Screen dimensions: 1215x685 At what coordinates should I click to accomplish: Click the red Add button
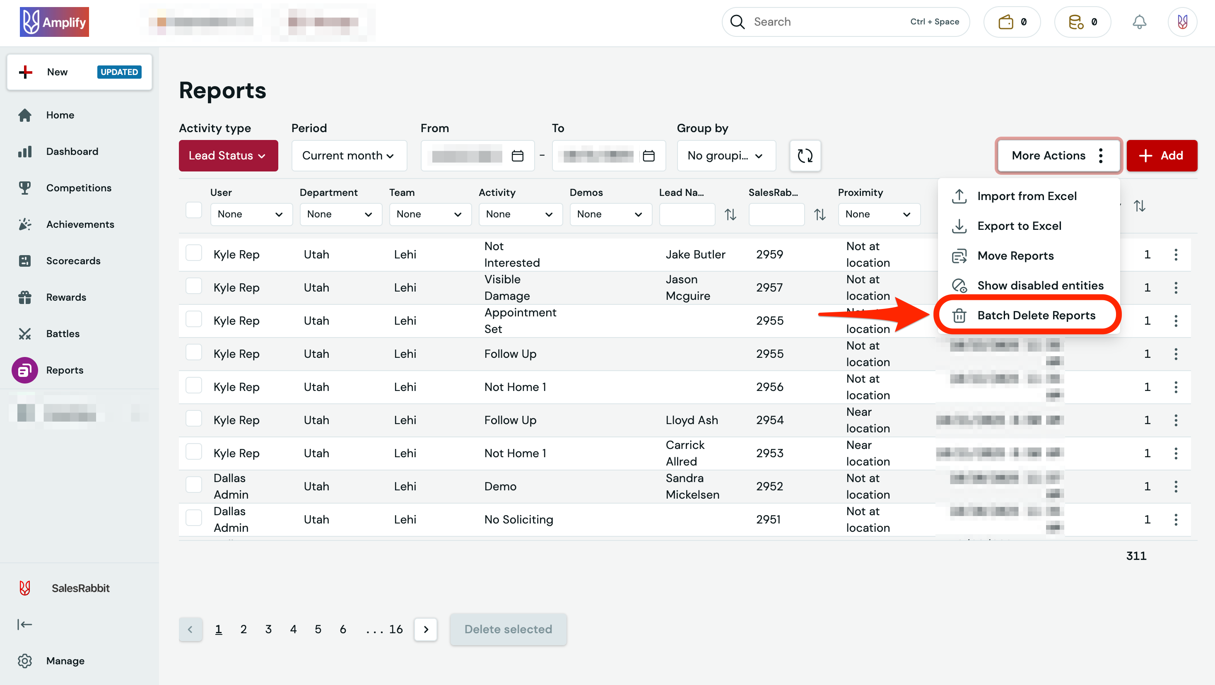[x=1162, y=156]
